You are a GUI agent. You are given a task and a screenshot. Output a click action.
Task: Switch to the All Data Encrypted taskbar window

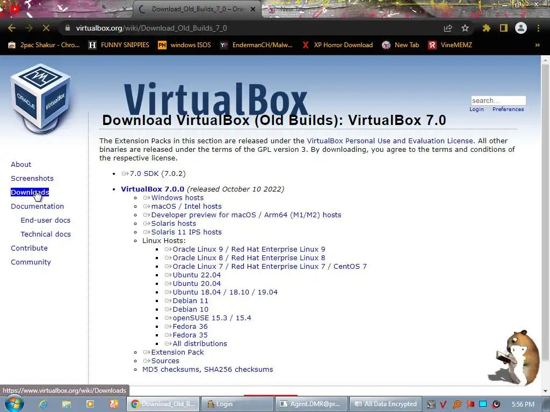(x=385, y=404)
